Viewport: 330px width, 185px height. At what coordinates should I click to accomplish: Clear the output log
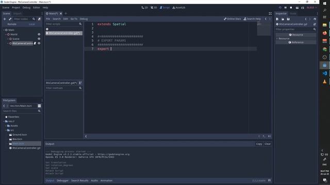pyautogui.click(x=268, y=144)
